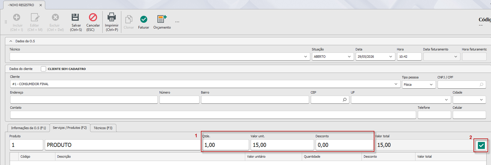Open the Situação ABERTO dropdown
The height and width of the screenshot is (165, 491).
coord(349,57)
